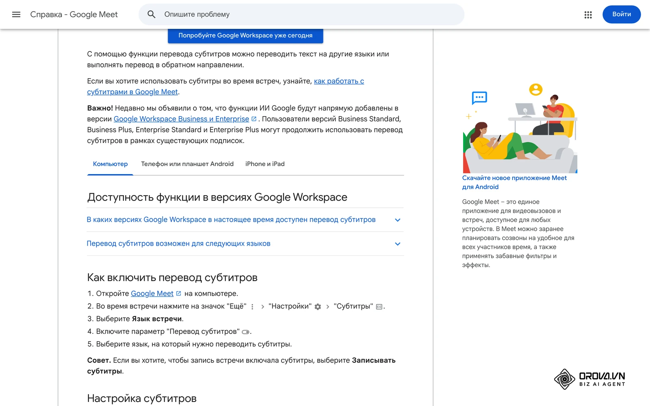
Task: Switch to the "Компьютер" tab
Action: coord(110,164)
